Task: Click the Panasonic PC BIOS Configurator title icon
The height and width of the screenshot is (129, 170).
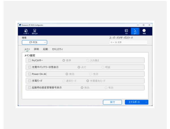Action: point(20,25)
